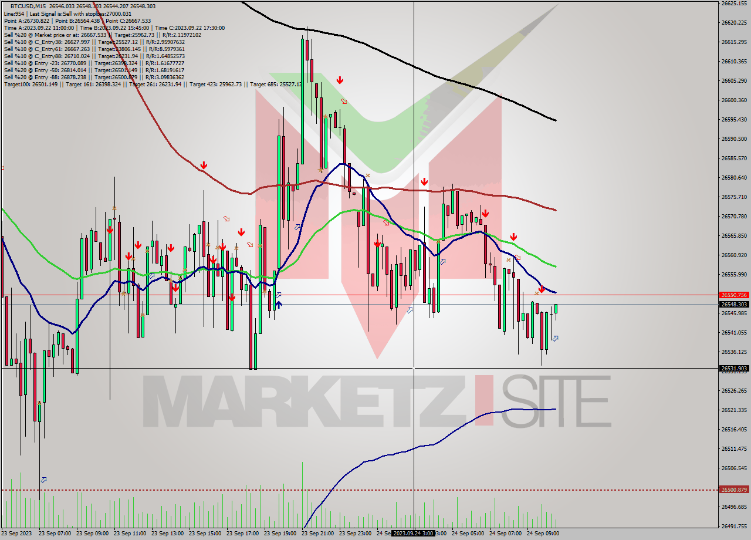Click the solid bold blue buy arrow
The image size is (751, 540).
coord(279,304)
